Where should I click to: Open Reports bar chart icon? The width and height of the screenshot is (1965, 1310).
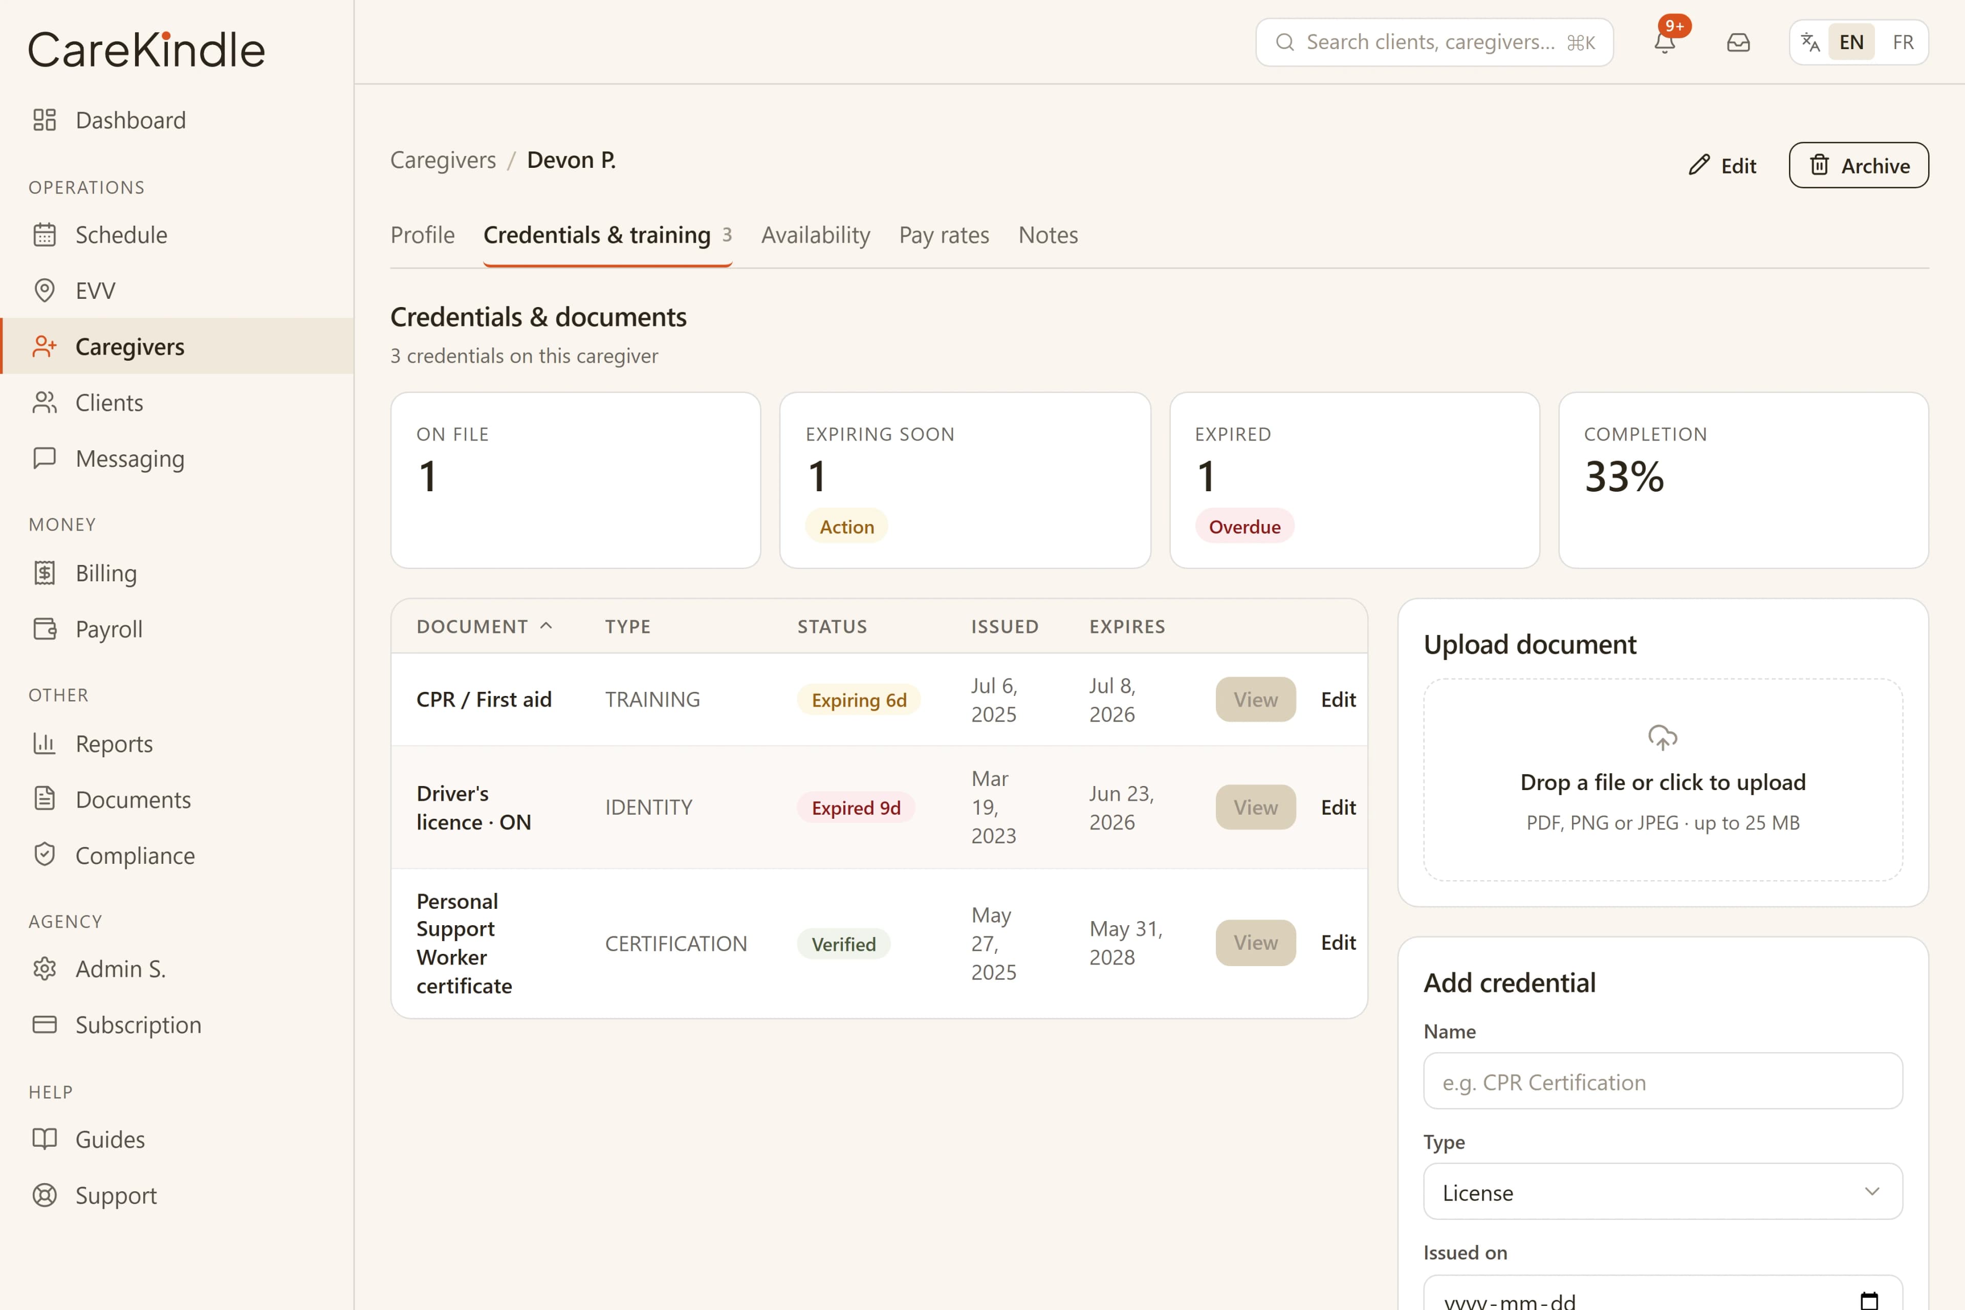click(x=45, y=744)
